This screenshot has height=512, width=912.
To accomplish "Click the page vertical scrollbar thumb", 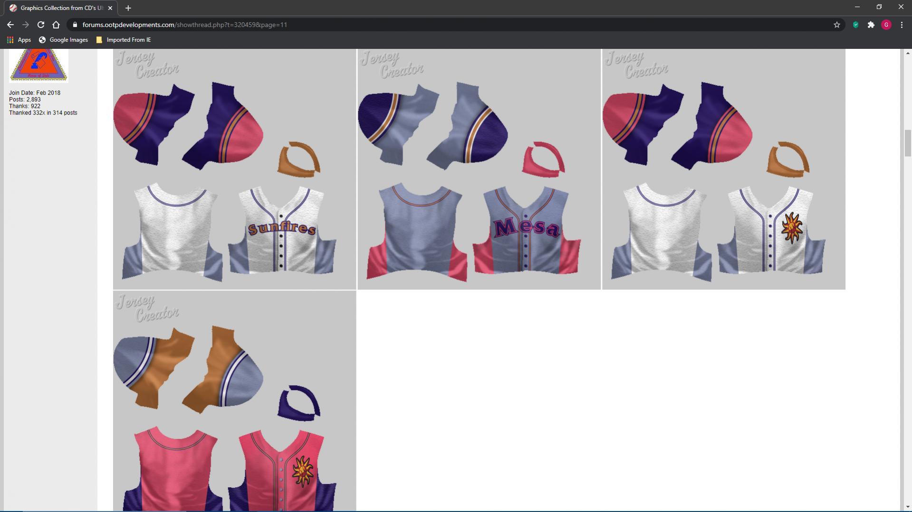I will click(907, 142).
